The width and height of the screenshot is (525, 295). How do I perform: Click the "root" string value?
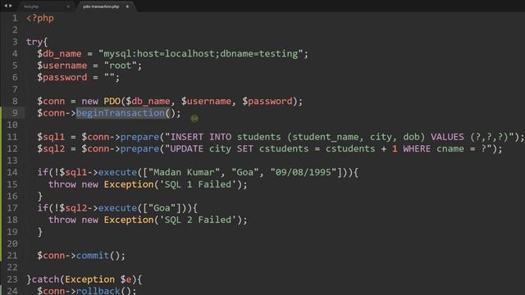[121, 66]
